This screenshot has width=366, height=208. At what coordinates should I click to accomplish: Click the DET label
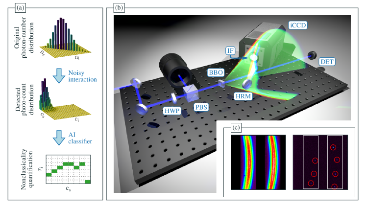(327, 62)
